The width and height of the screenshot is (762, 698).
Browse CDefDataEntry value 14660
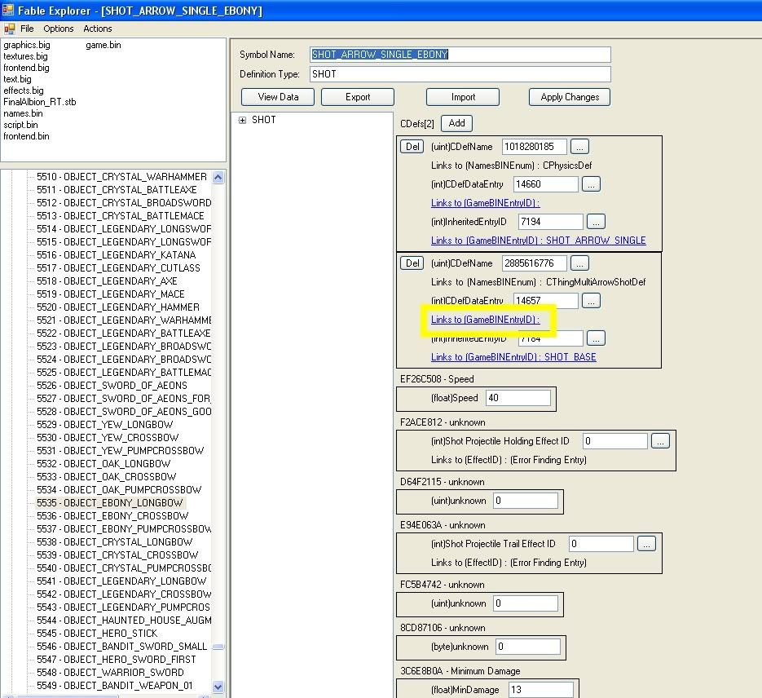(x=592, y=184)
